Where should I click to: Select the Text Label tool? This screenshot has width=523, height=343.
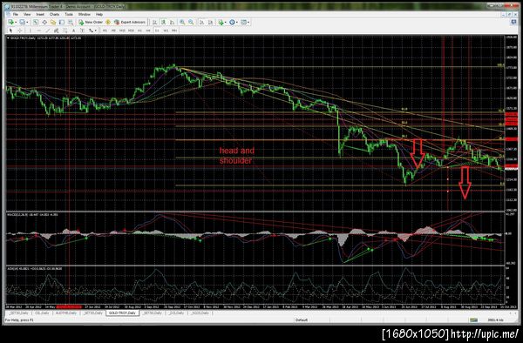(83, 30)
